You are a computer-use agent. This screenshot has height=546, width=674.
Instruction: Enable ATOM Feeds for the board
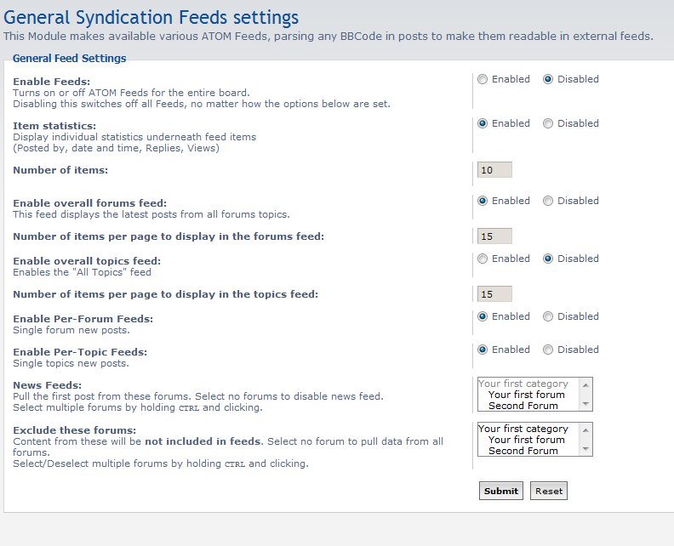coord(483,79)
